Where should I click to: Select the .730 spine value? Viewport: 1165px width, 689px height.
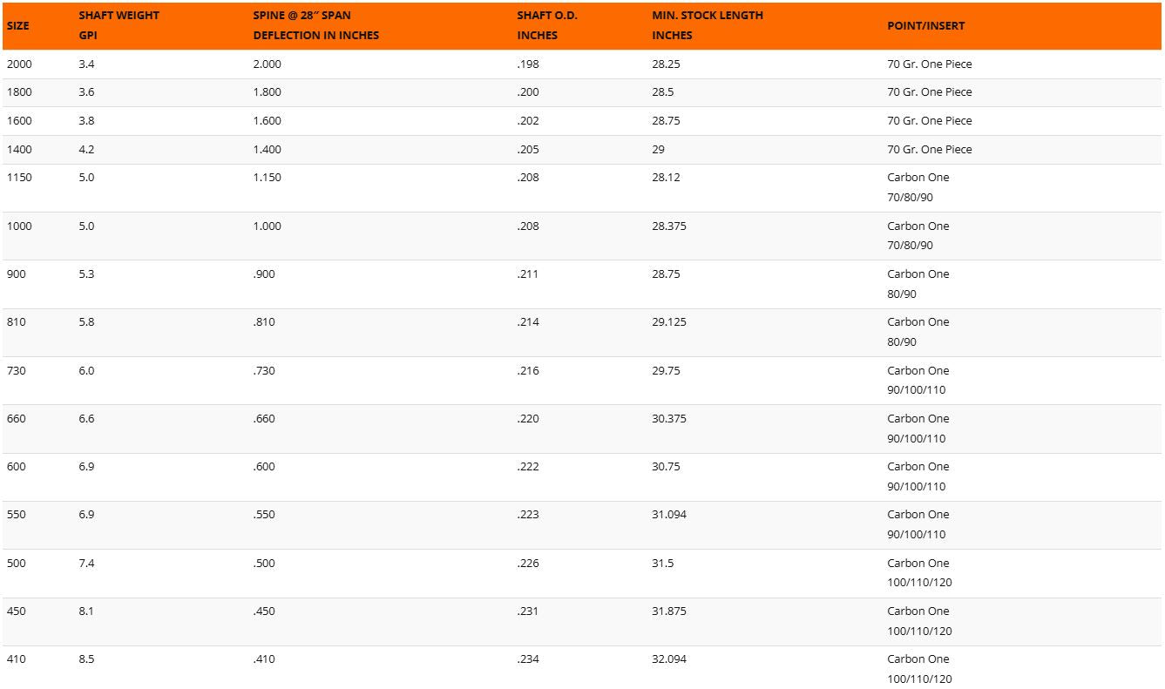[x=264, y=371]
